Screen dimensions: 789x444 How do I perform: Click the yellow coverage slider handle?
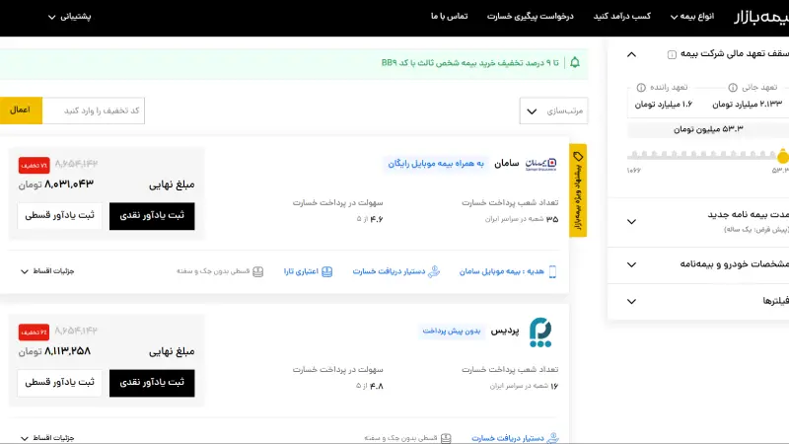tap(783, 157)
